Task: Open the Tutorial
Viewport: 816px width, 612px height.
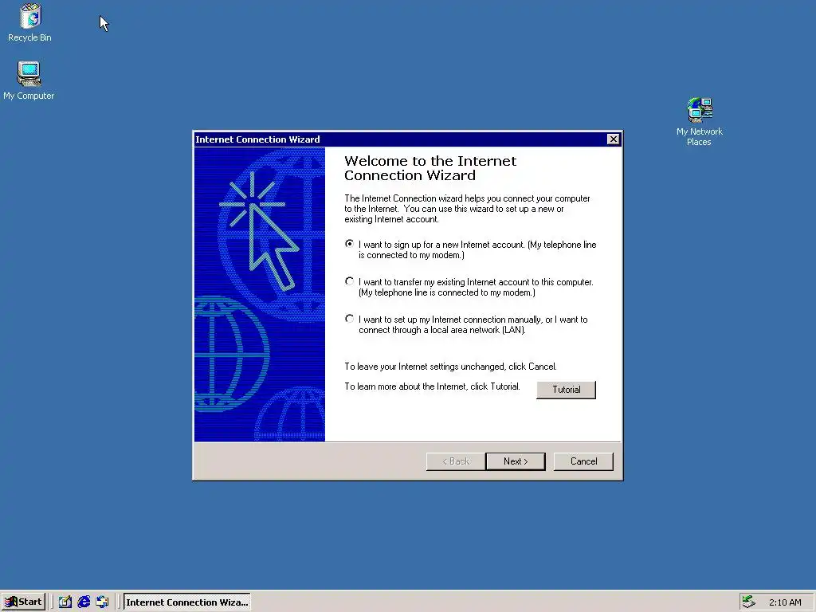Action: click(x=567, y=390)
